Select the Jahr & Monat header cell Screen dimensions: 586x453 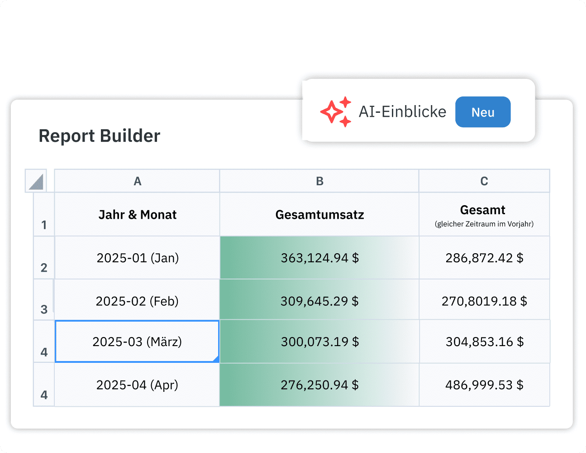tap(137, 214)
